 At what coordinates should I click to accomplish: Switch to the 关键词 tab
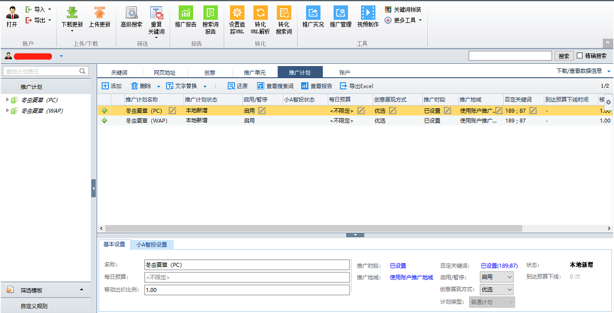point(119,72)
